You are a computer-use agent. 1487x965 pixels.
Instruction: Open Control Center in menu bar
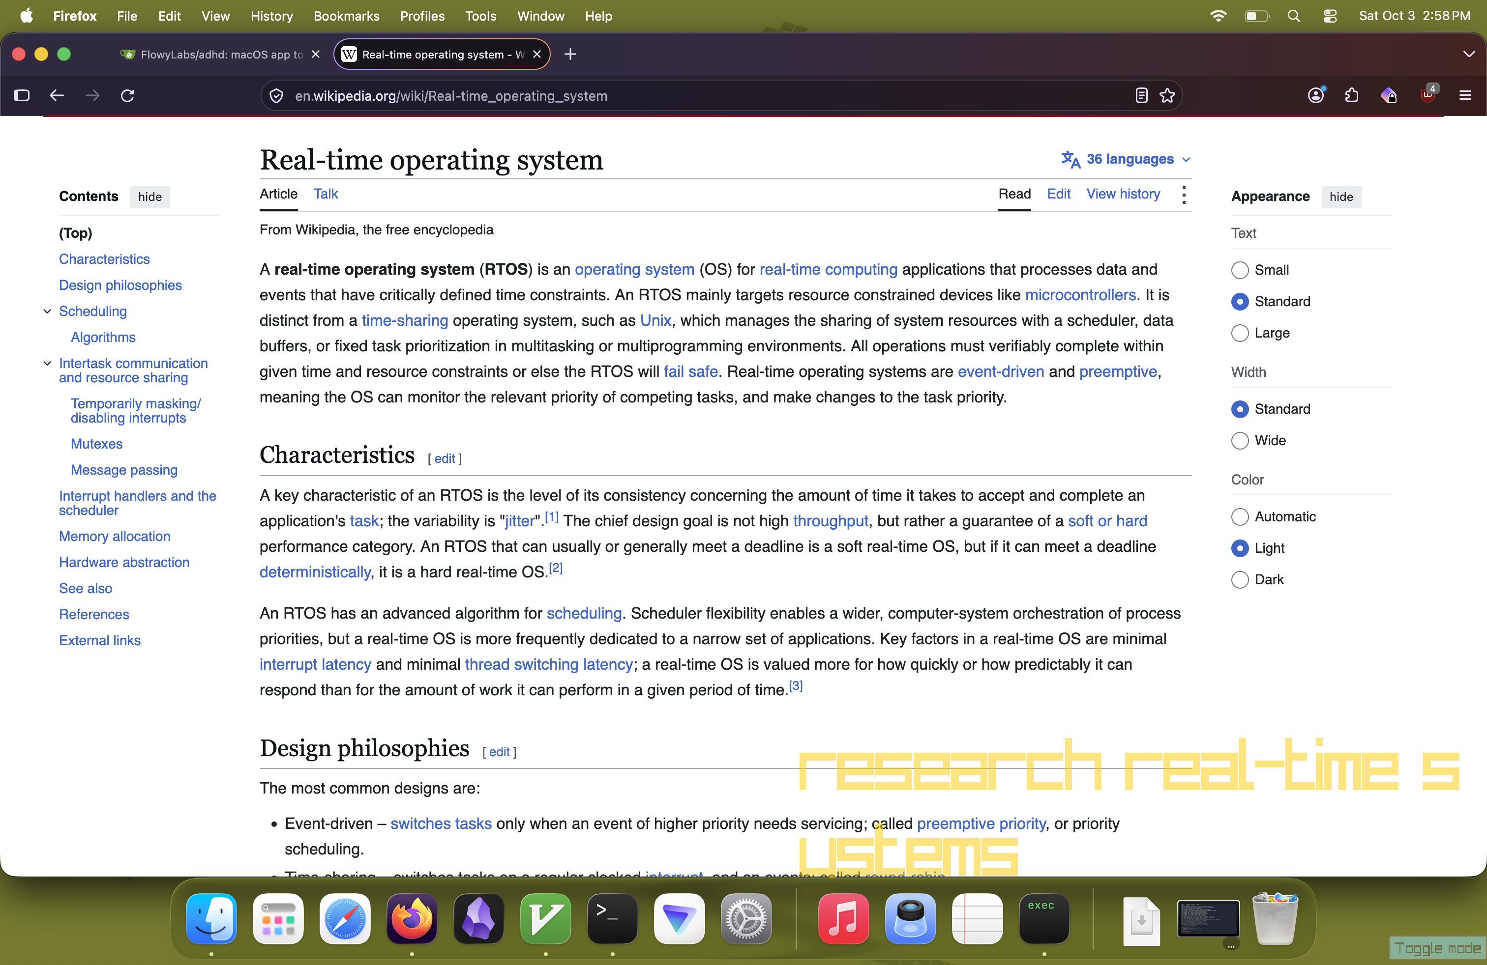1330,16
